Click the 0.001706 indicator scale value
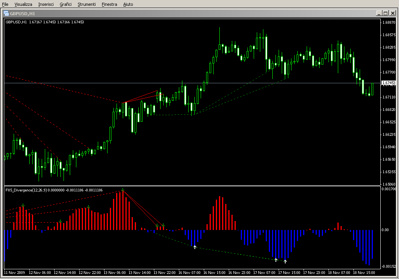This screenshot has width=399, height=279. pos(389,189)
